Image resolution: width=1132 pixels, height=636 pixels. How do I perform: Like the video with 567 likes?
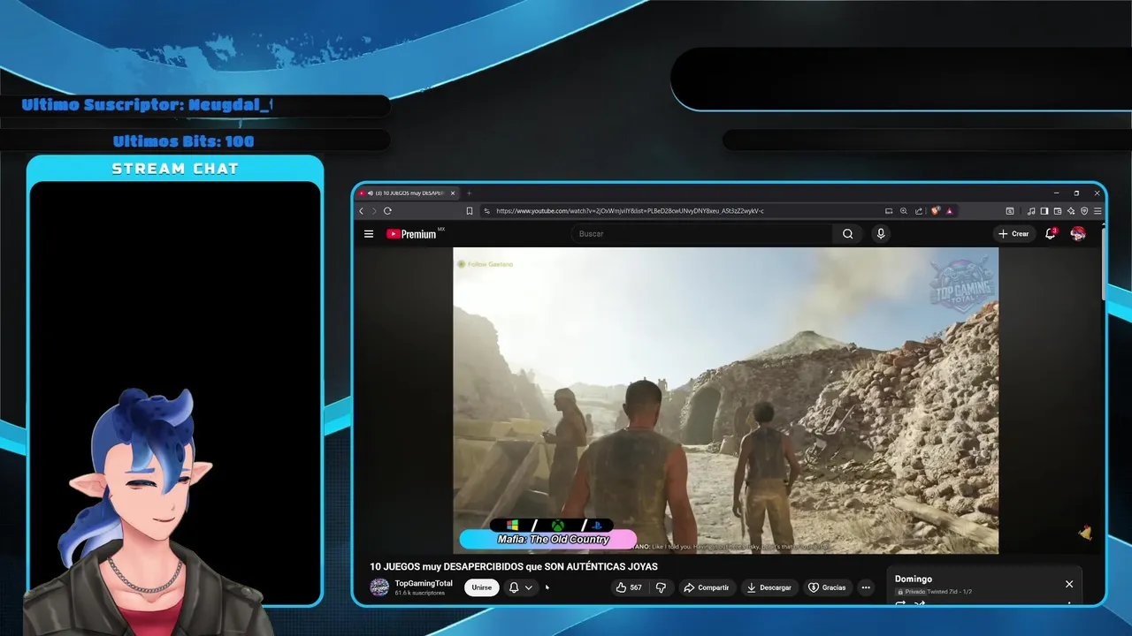(x=629, y=587)
